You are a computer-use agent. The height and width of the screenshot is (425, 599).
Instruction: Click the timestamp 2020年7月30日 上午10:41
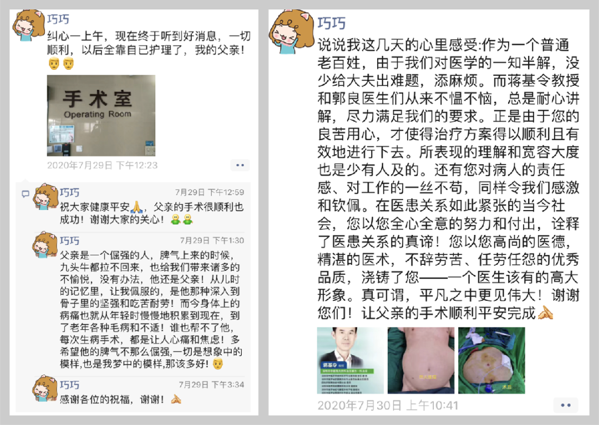click(x=388, y=405)
